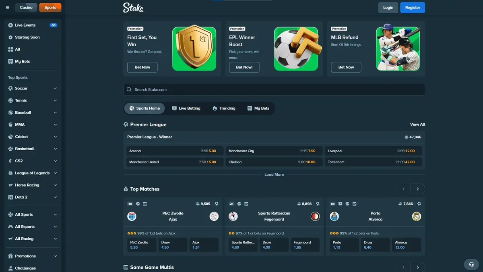Open Live Events in sidebar

(x=33, y=25)
